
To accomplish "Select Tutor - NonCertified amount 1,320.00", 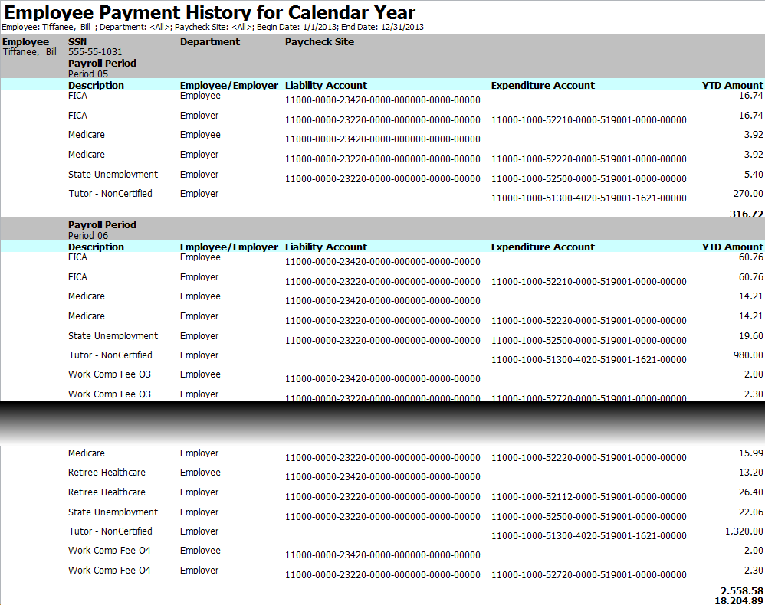I will [744, 531].
